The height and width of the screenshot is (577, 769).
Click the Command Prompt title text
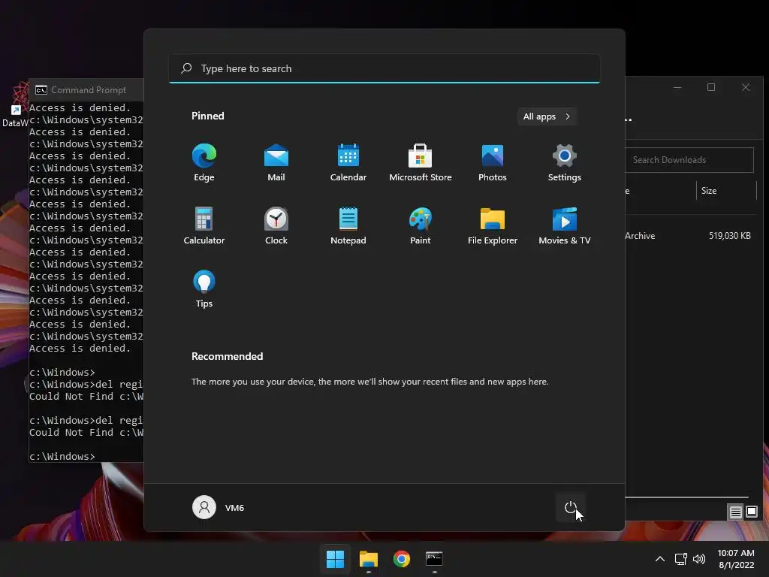pyautogui.click(x=89, y=90)
